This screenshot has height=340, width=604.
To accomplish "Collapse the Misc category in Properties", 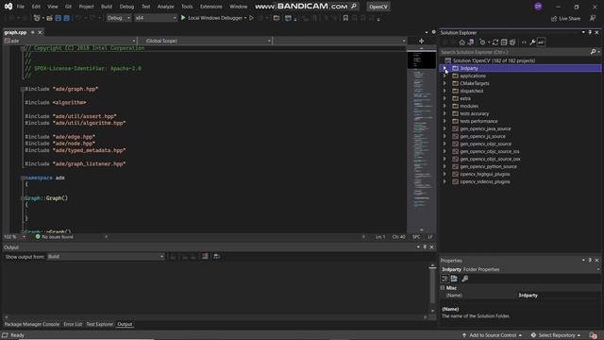I will point(443,288).
